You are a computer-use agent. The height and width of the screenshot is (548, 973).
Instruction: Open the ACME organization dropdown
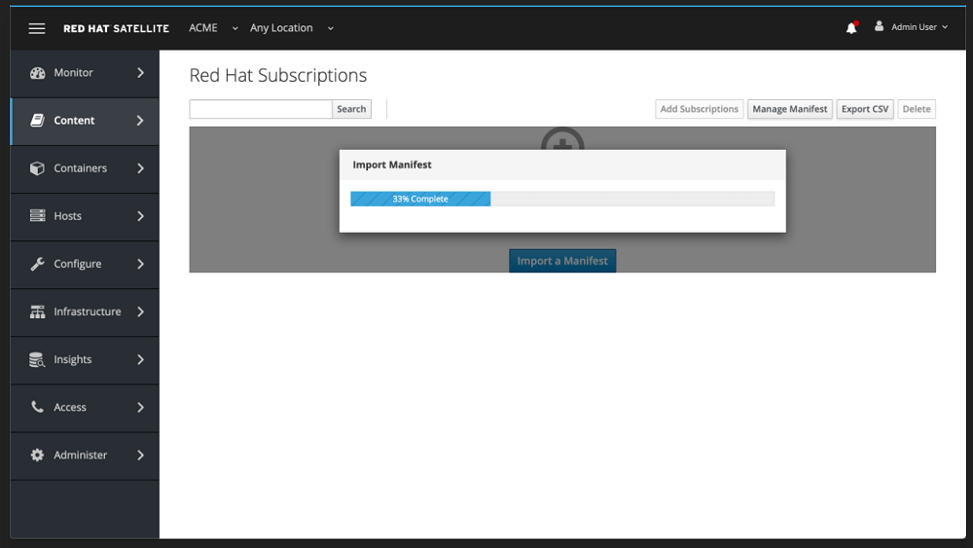[x=213, y=28]
